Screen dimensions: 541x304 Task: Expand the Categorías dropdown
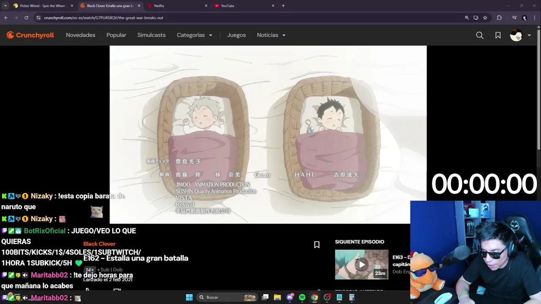[194, 35]
